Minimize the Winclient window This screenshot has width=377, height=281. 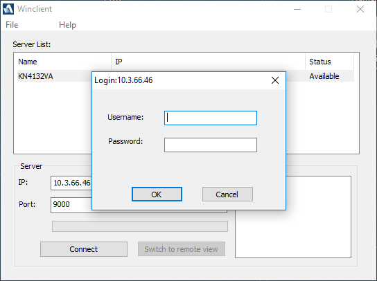tap(297, 10)
